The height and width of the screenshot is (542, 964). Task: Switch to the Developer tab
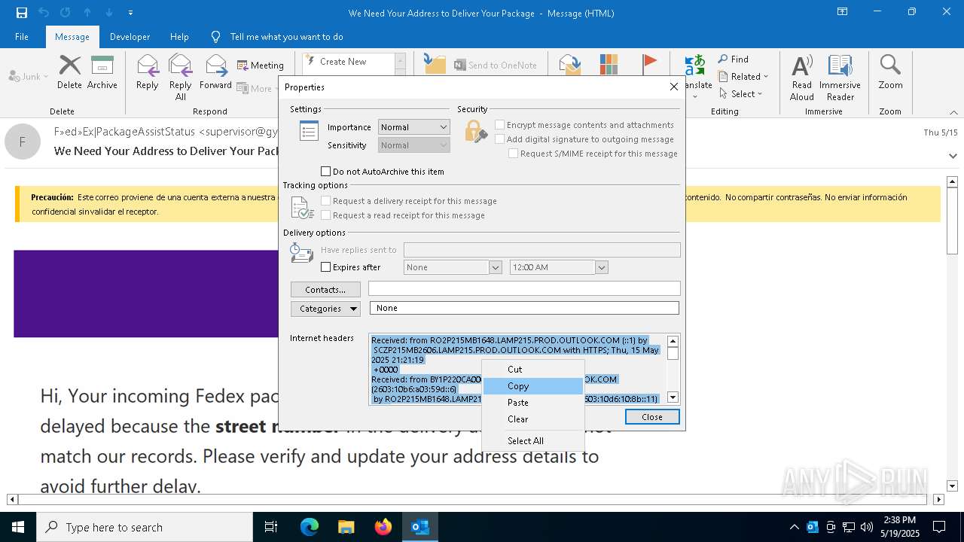coord(130,37)
